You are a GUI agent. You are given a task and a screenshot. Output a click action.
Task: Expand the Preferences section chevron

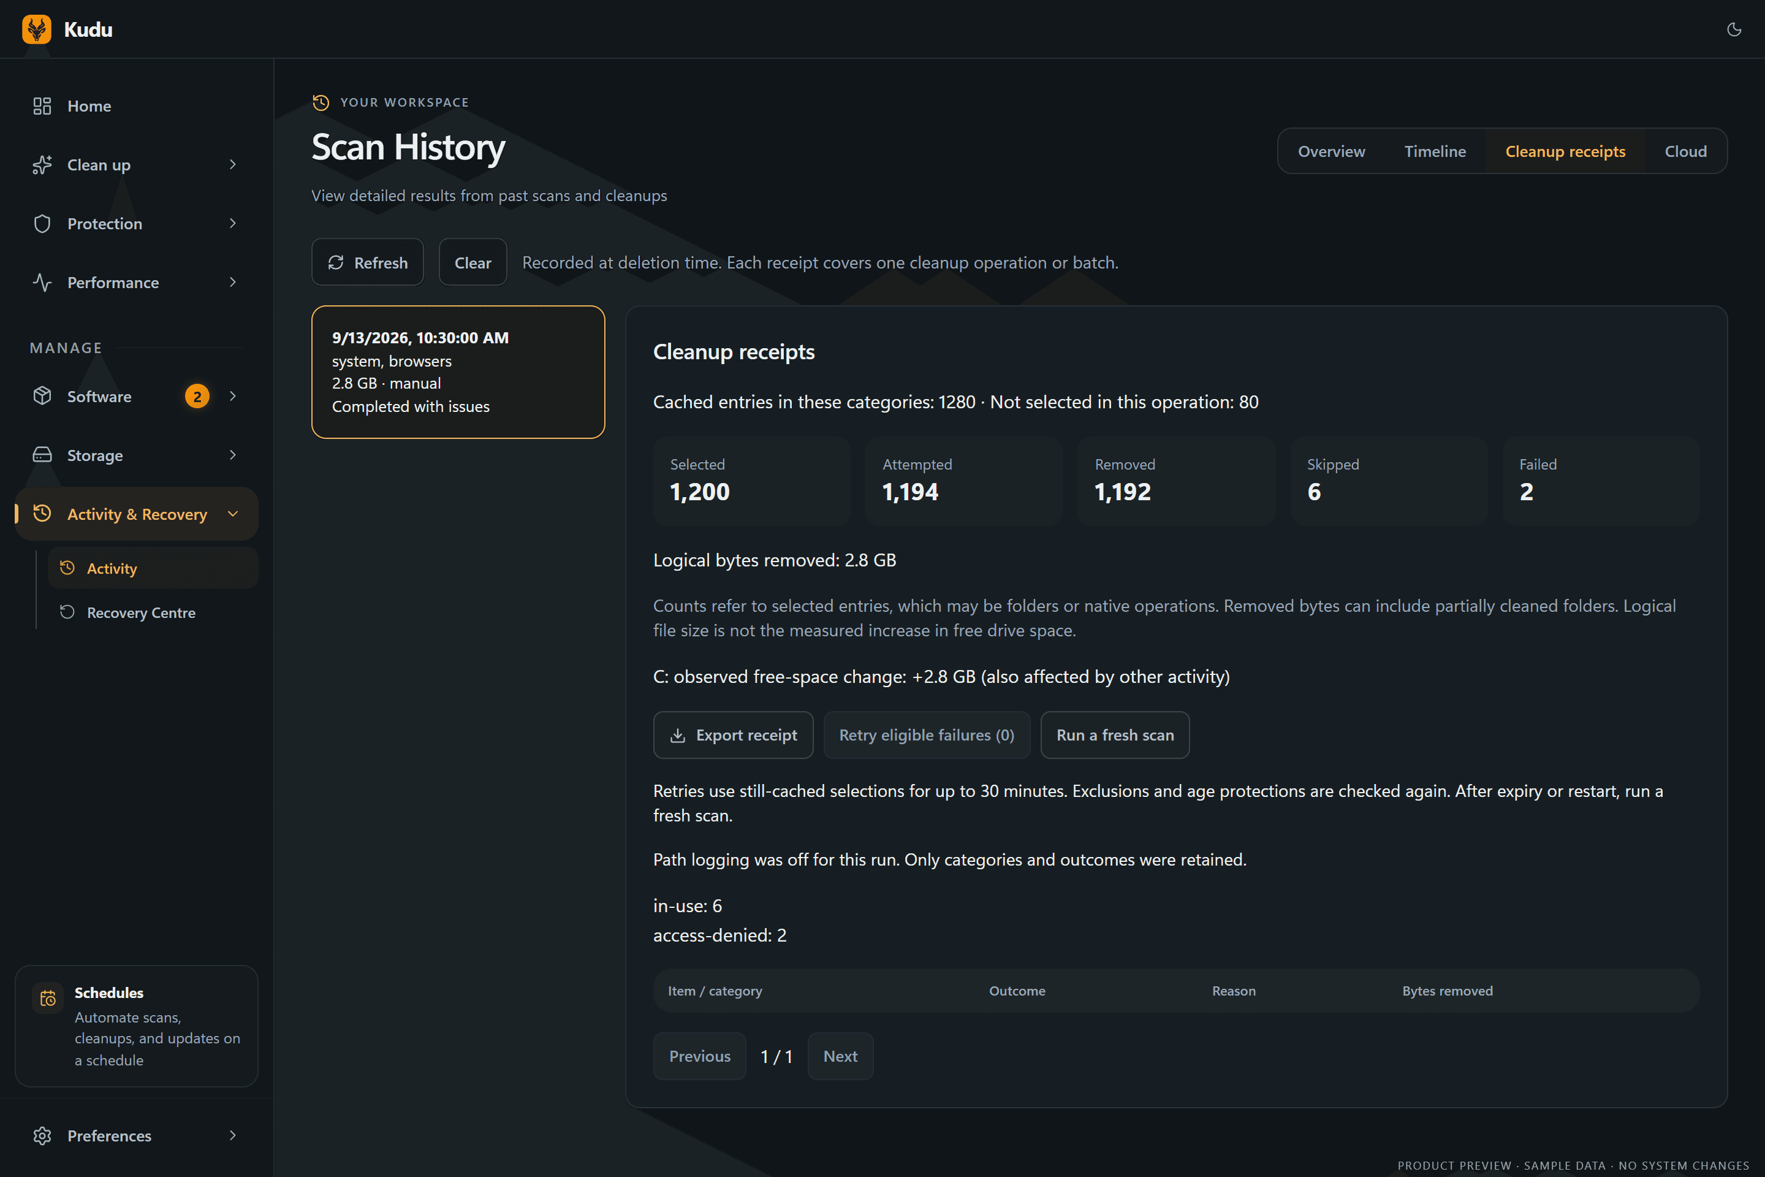(x=233, y=1136)
